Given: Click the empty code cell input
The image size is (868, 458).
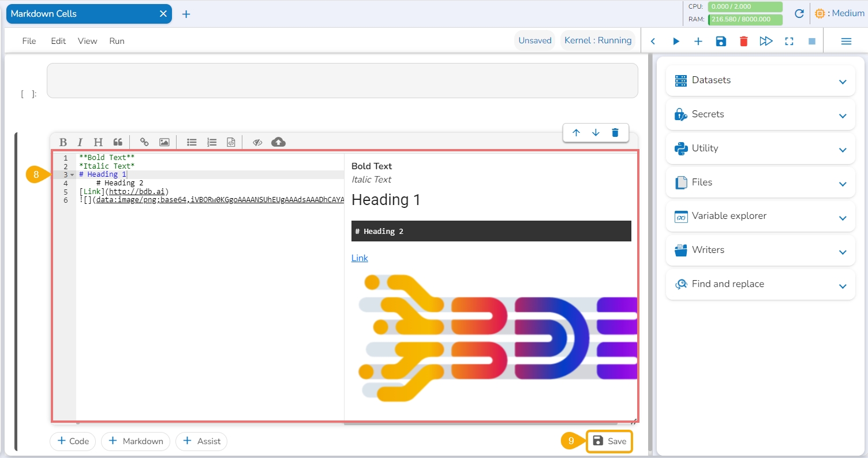Looking at the screenshot, I should [x=342, y=80].
